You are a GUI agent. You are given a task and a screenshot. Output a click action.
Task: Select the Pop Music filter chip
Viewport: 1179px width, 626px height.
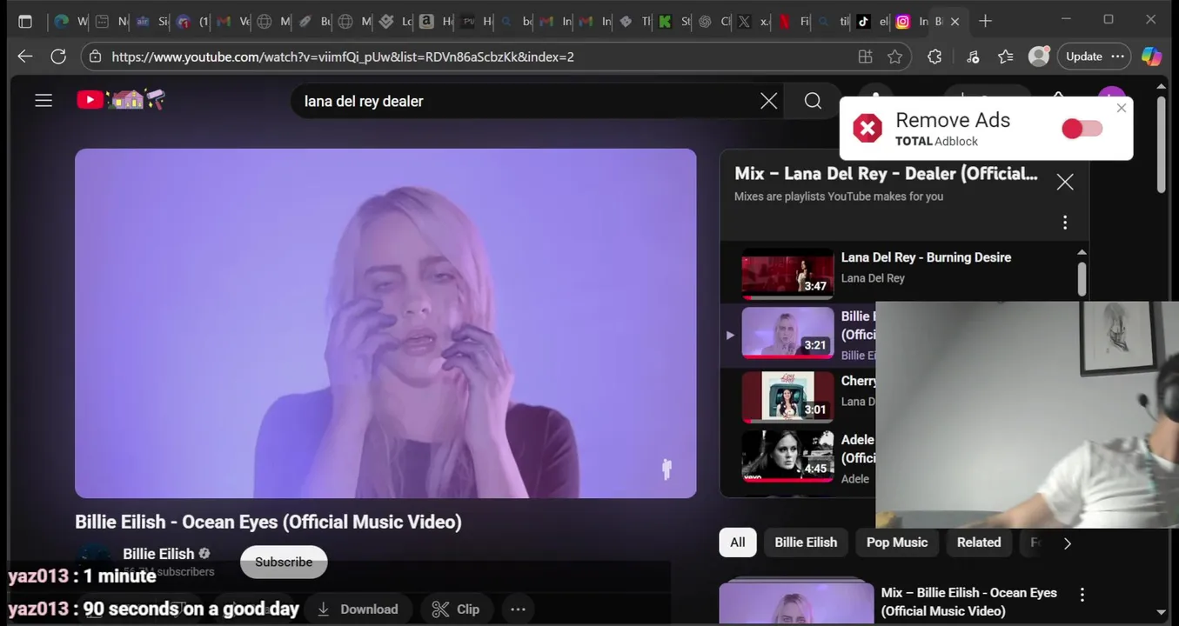(897, 543)
